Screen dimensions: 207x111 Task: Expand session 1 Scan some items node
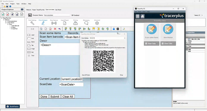(x=6, y=21)
